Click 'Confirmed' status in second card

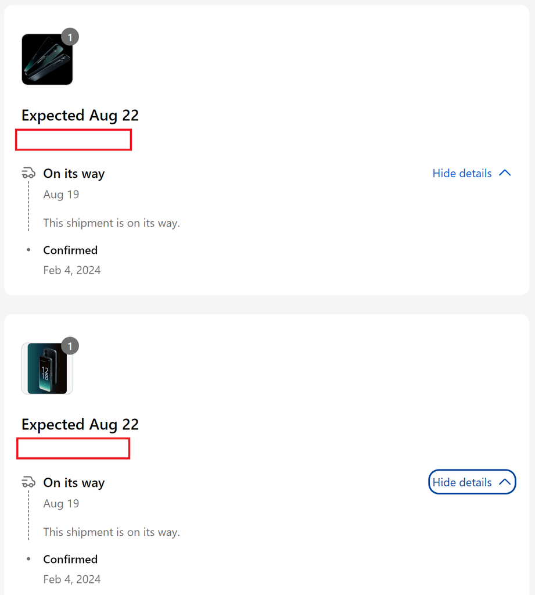tap(70, 560)
